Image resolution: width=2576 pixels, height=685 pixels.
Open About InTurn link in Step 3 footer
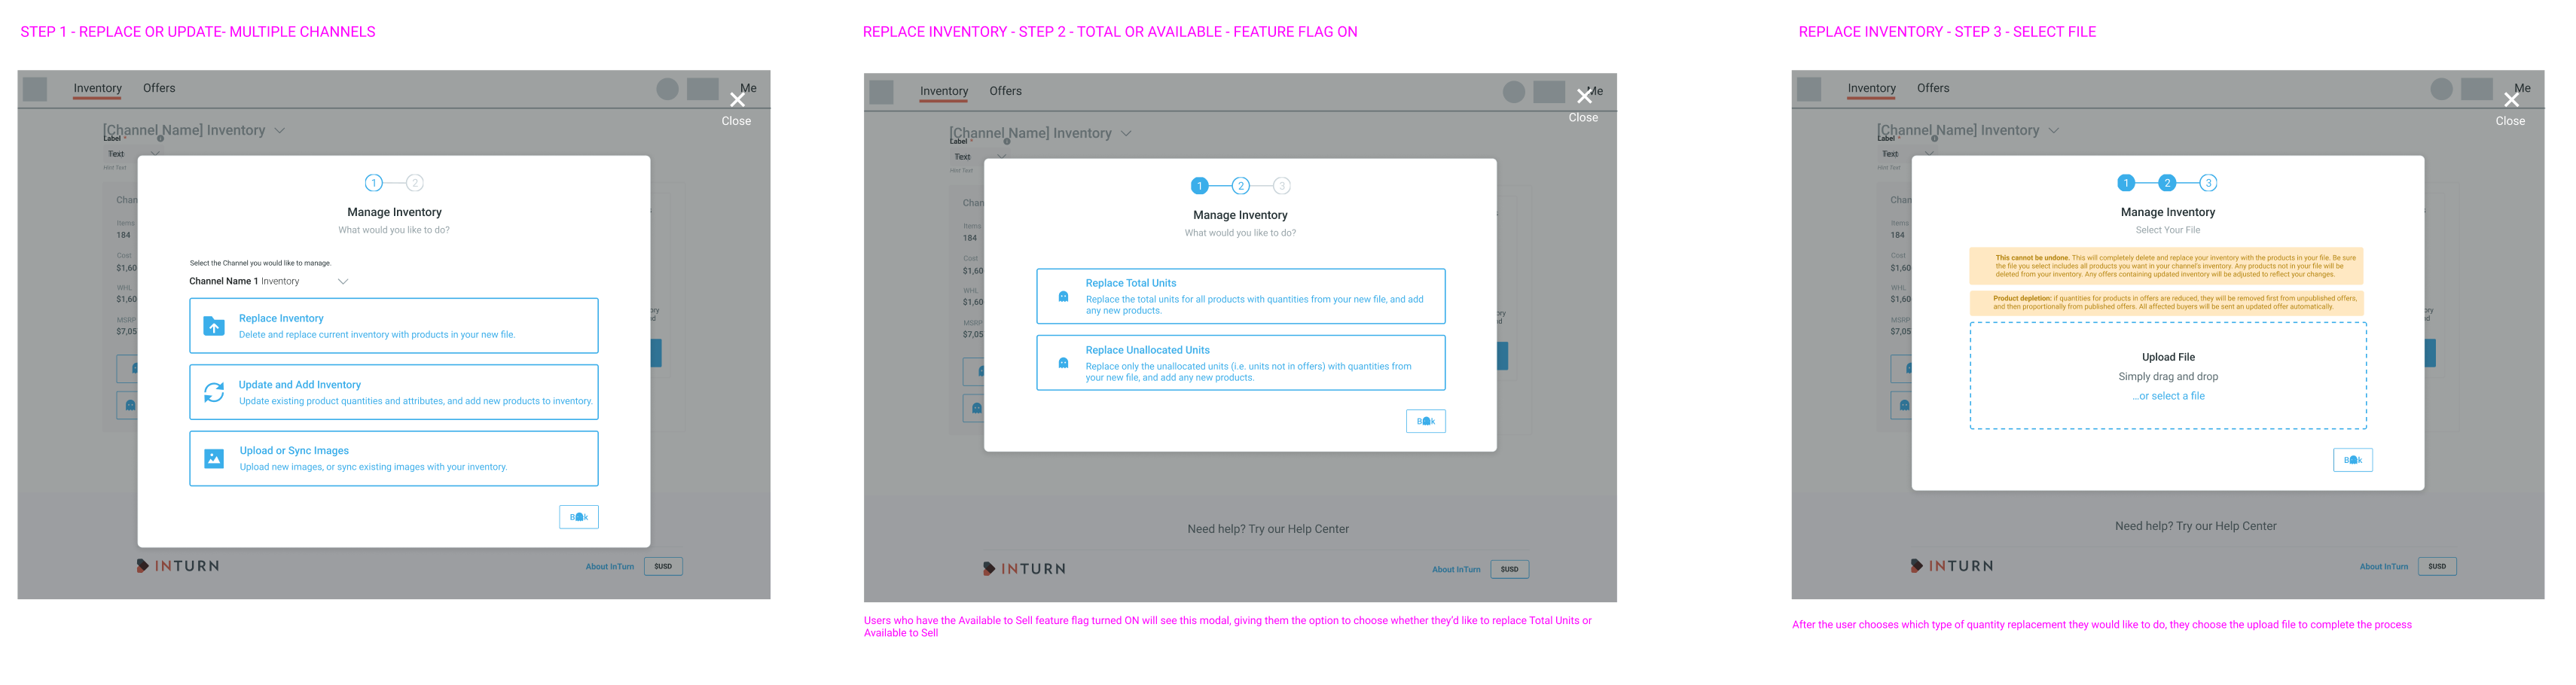(2384, 567)
